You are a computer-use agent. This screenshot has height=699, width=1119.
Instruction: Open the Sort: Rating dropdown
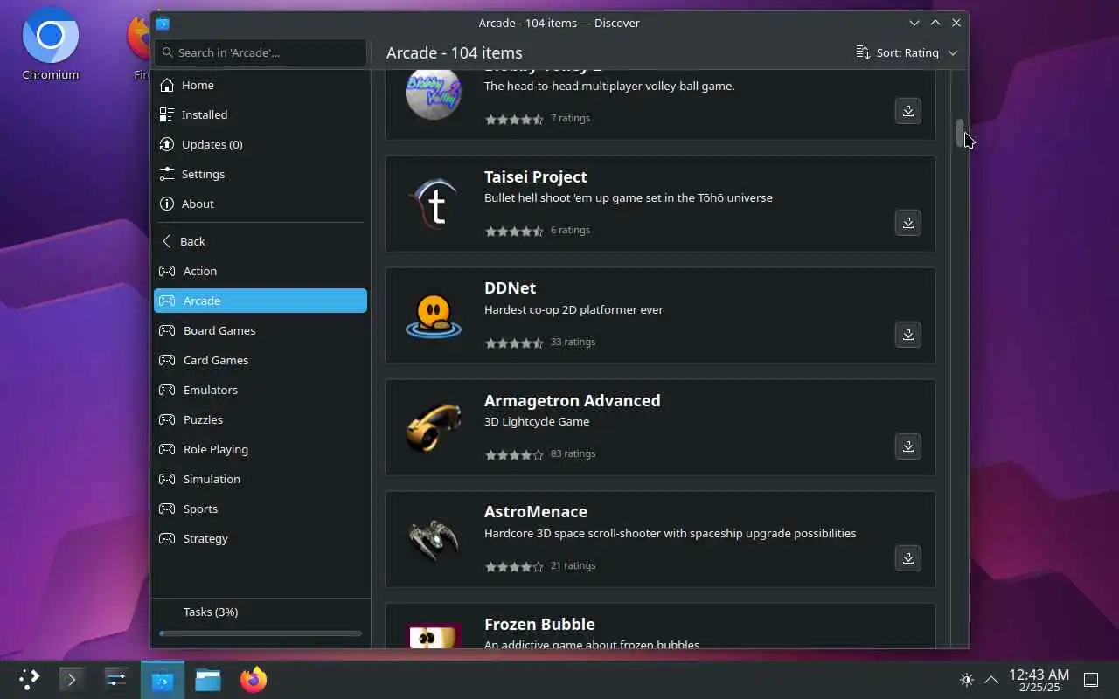click(907, 52)
